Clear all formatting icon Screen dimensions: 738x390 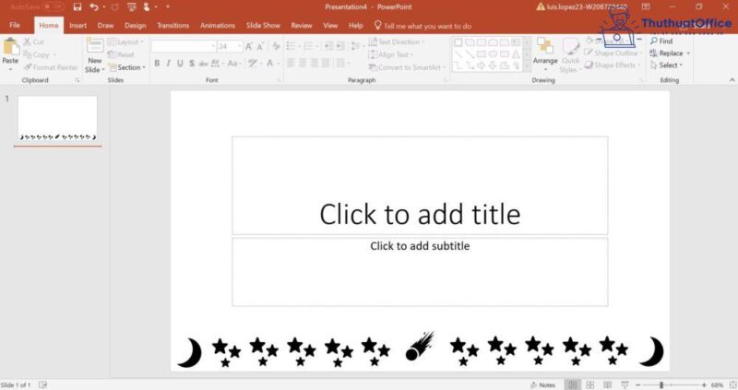click(x=276, y=46)
